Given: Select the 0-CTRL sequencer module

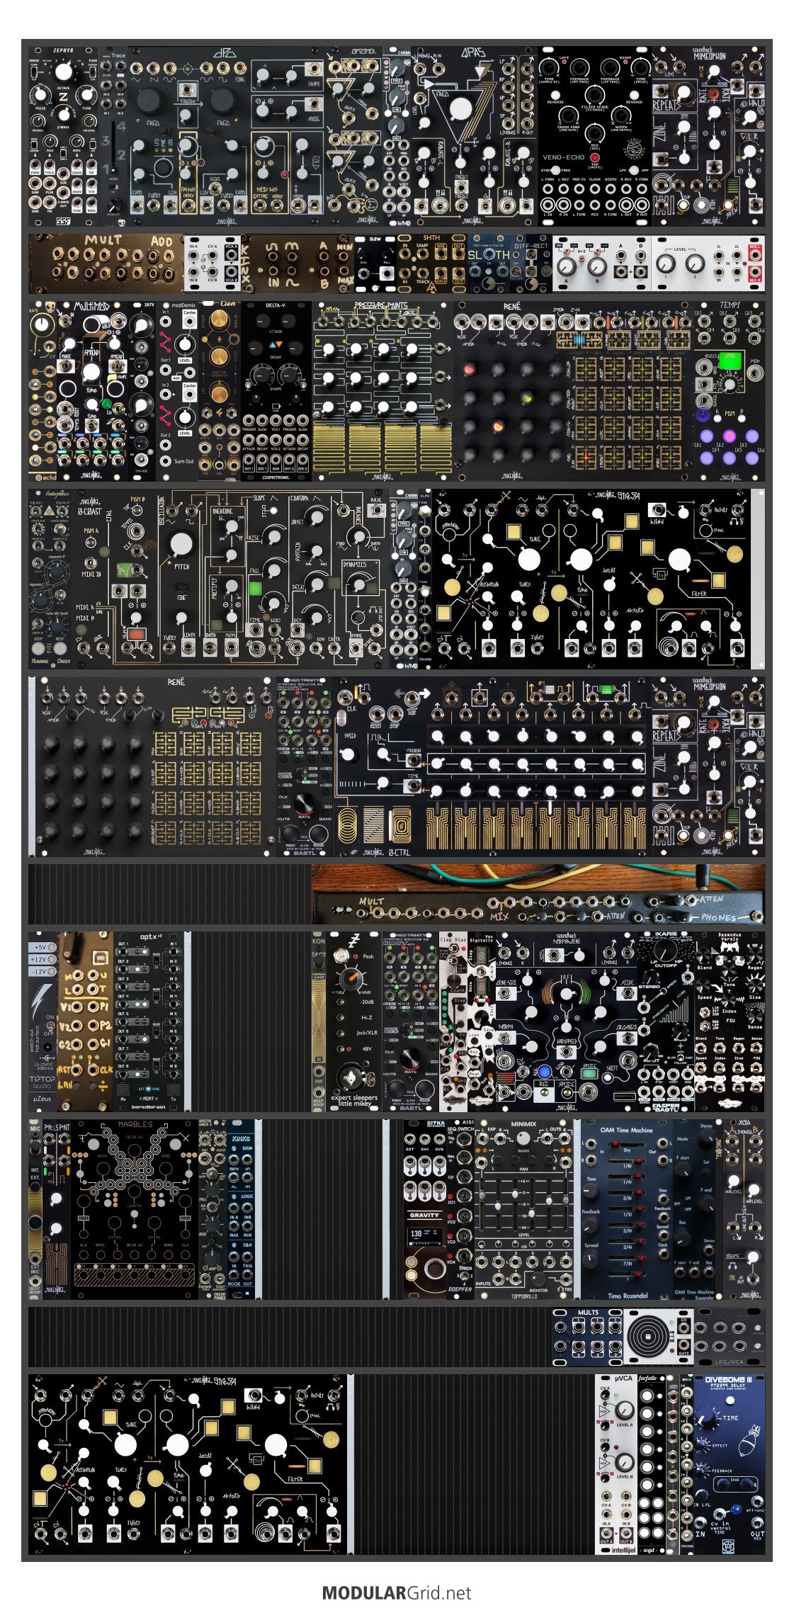Looking at the screenshot, I should click(492, 766).
